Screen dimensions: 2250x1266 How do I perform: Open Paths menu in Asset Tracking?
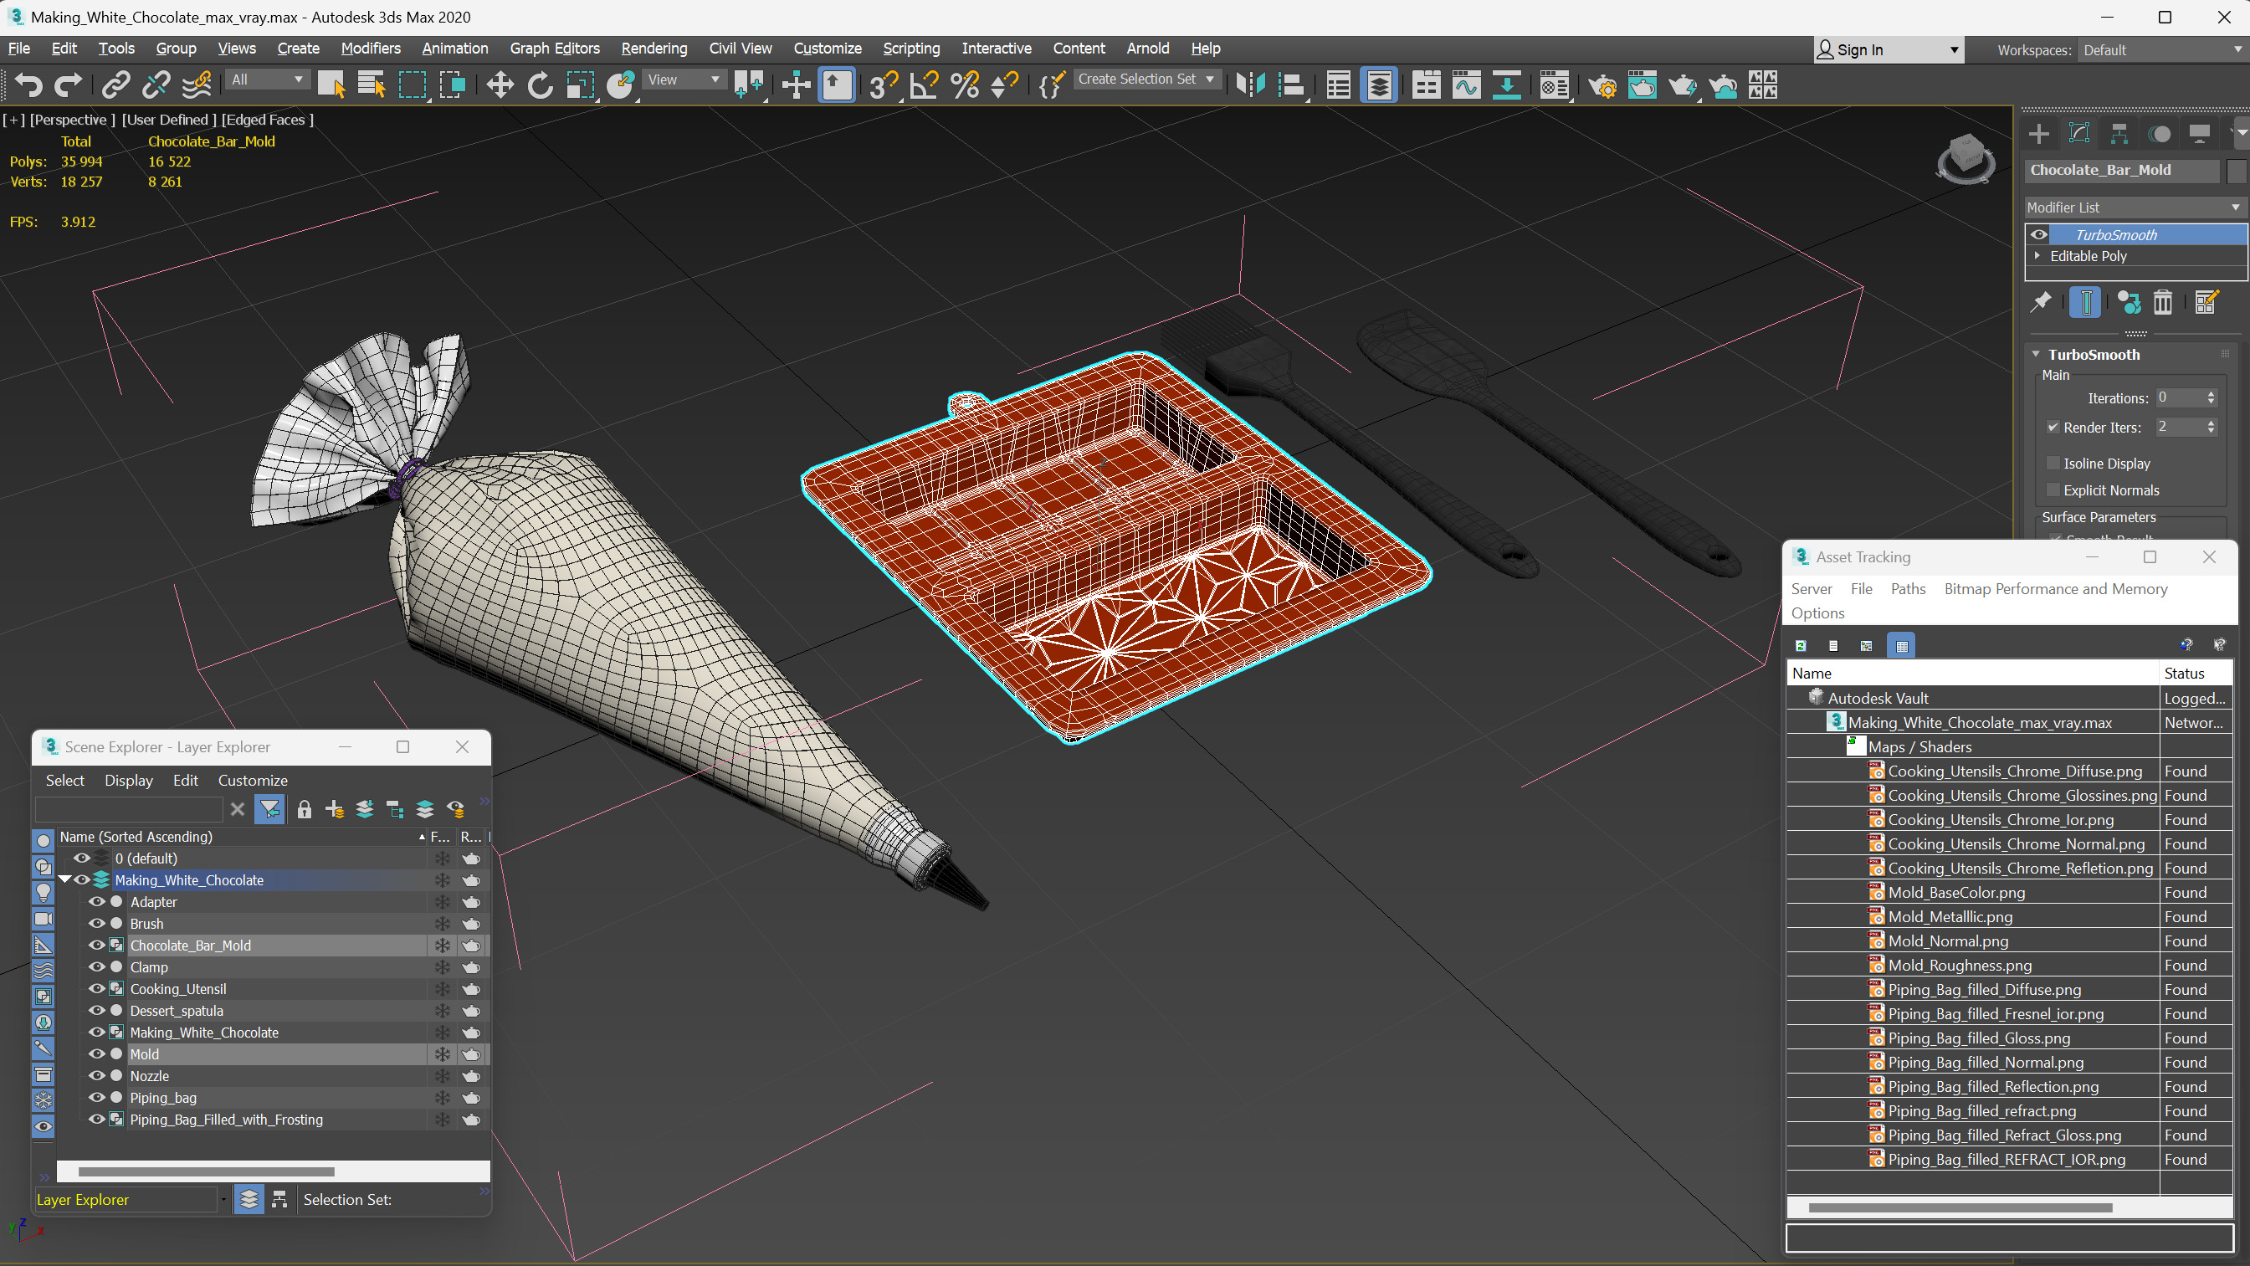(x=1908, y=589)
